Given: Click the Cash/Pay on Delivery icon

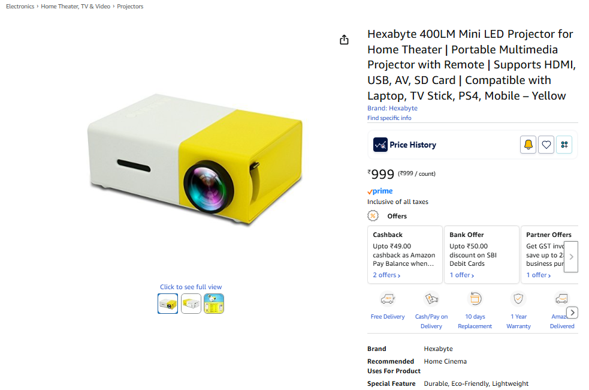Looking at the screenshot, I should click(431, 299).
